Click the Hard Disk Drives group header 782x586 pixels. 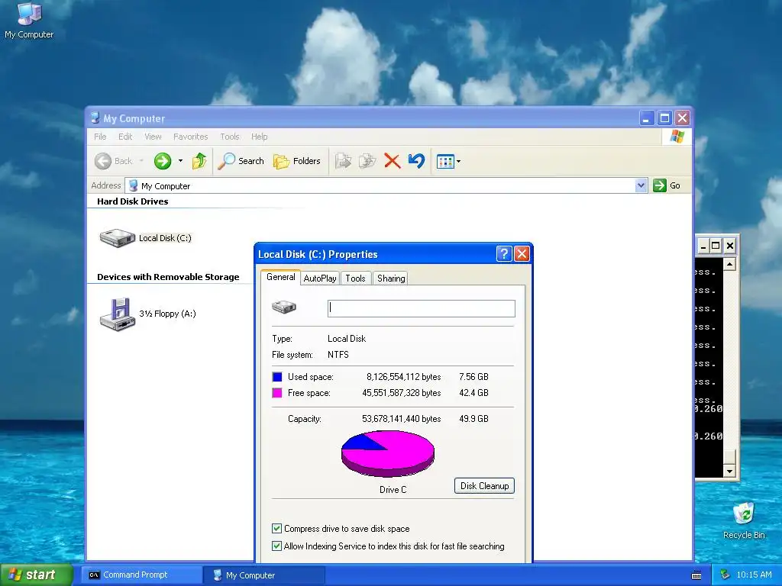pyautogui.click(x=133, y=201)
